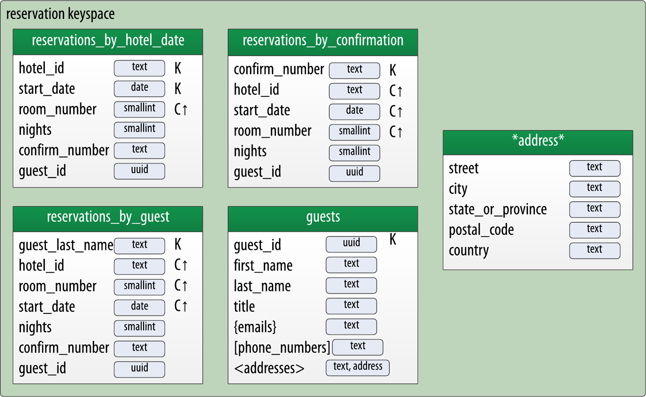The image size is (646, 397).
Task: Click the K marker in the guests table
Action: pos(393,239)
